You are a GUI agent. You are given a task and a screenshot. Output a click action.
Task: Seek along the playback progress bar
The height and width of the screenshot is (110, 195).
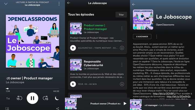click(32, 89)
